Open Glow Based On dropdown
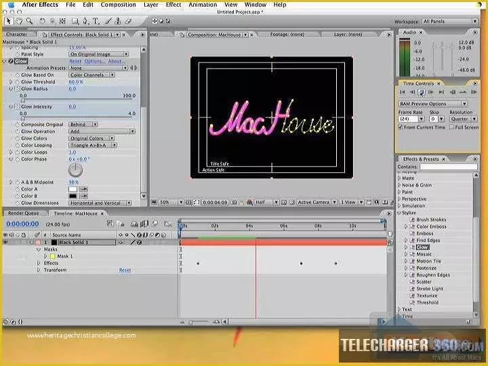Screen dimensions: 488x366 [91, 75]
